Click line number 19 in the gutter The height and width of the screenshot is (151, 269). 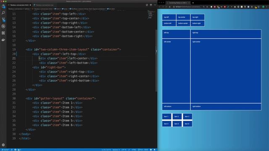(x=14, y=49)
